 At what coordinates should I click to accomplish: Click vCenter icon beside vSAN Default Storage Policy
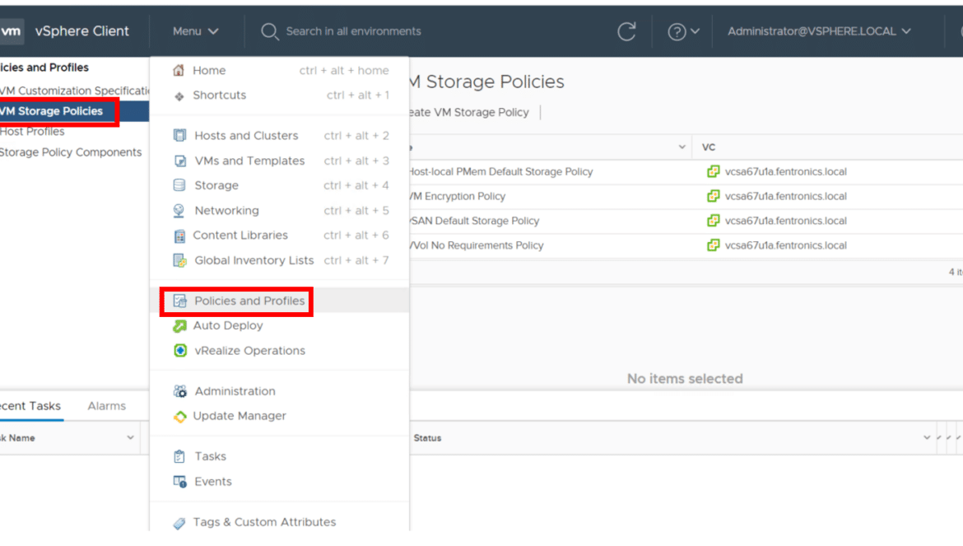point(713,221)
